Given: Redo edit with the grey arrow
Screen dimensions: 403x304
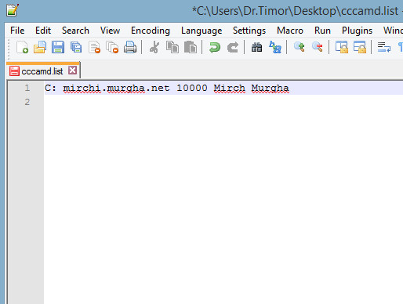Looking at the screenshot, I should (233, 48).
